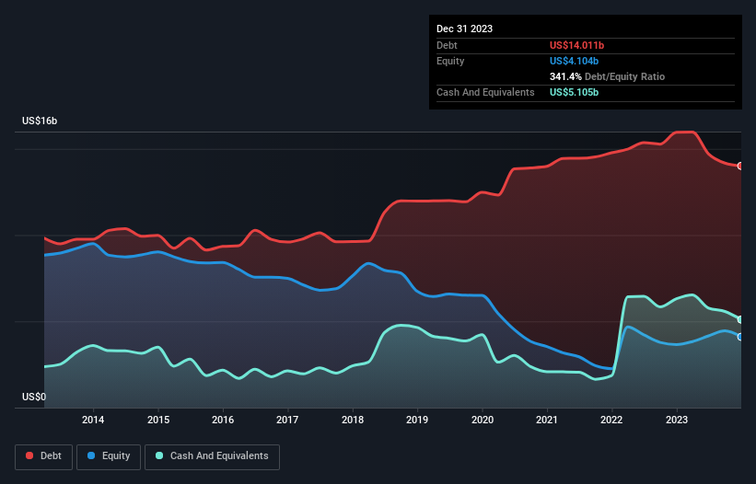Toggle Cash And Equivalents legend button

coord(212,456)
